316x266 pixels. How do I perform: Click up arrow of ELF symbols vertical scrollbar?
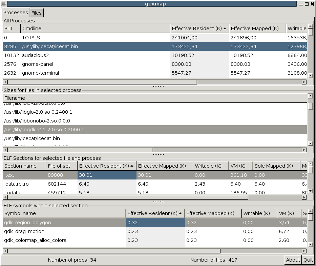pos(310,211)
